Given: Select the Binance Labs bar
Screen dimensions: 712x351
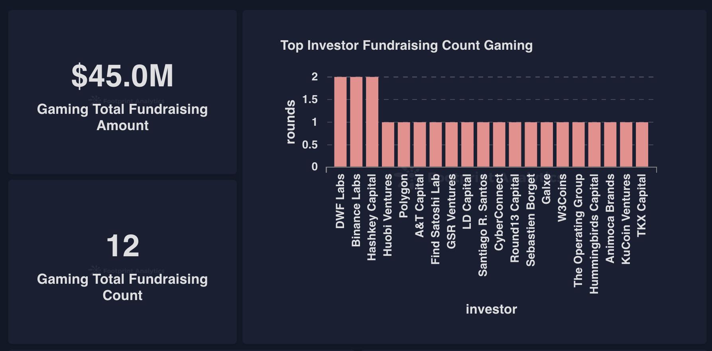Looking at the screenshot, I should (356, 122).
